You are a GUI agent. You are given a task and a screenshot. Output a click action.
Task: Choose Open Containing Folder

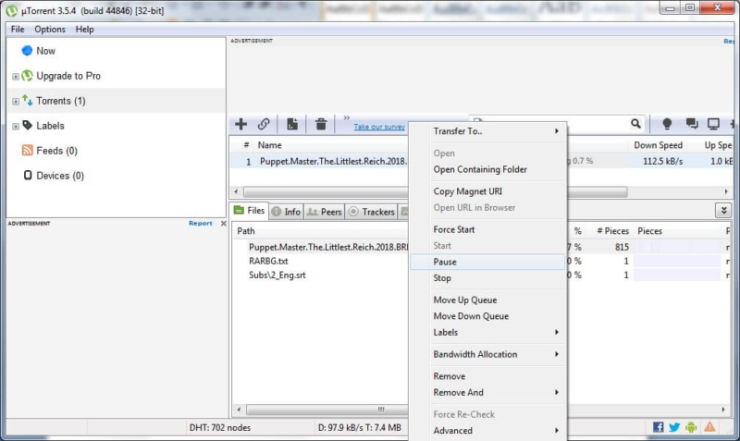[487, 169]
